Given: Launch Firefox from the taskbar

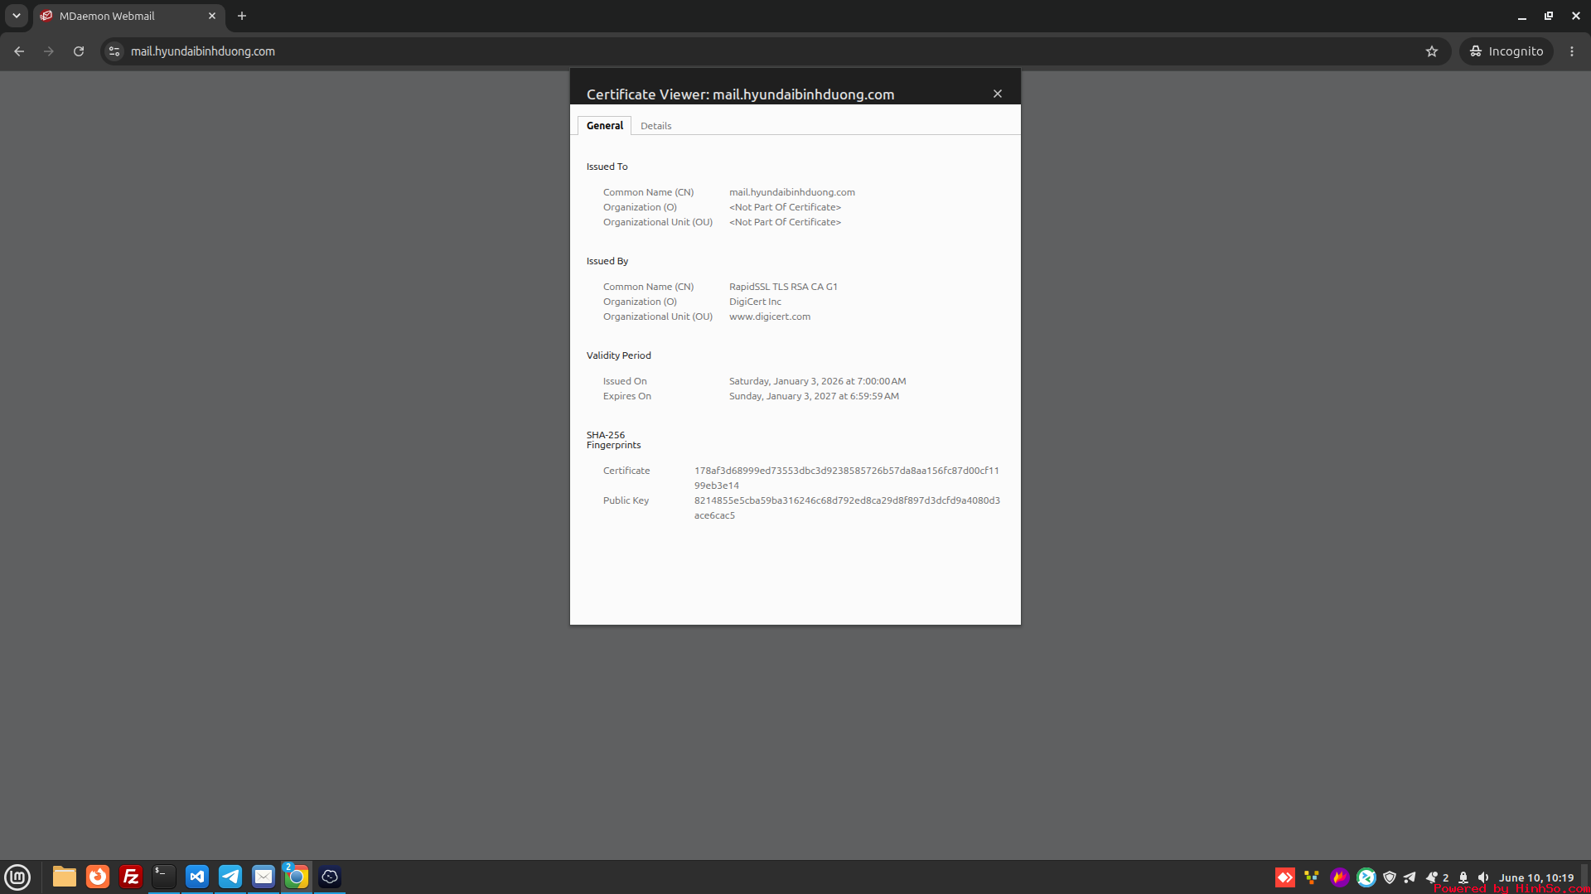Looking at the screenshot, I should [98, 877].
